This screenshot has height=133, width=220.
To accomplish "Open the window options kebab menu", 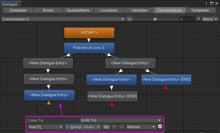I will (x=206, y=3).
